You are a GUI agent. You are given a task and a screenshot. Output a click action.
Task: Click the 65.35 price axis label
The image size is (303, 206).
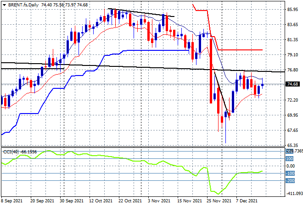tap(292, 146)
